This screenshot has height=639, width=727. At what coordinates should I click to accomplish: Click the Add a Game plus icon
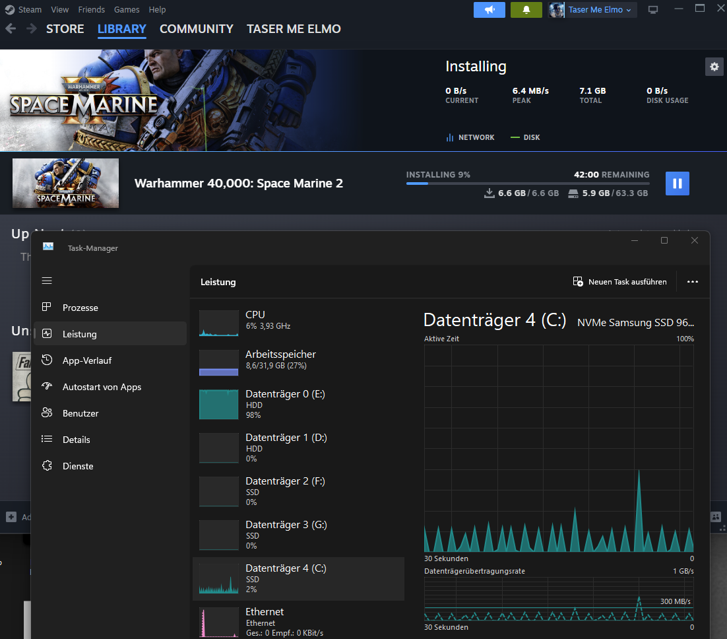[11, 517]
